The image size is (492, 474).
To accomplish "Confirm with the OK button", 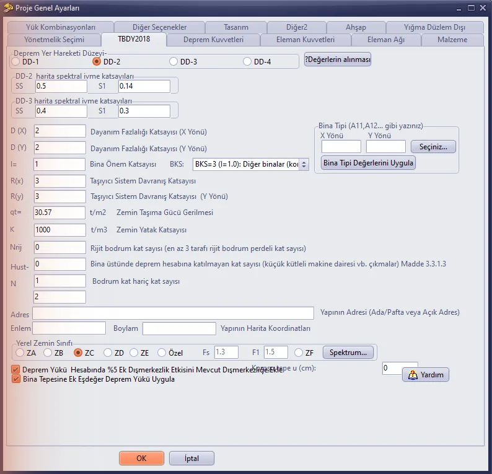I will pyautogui.click(x=141, y=459).
